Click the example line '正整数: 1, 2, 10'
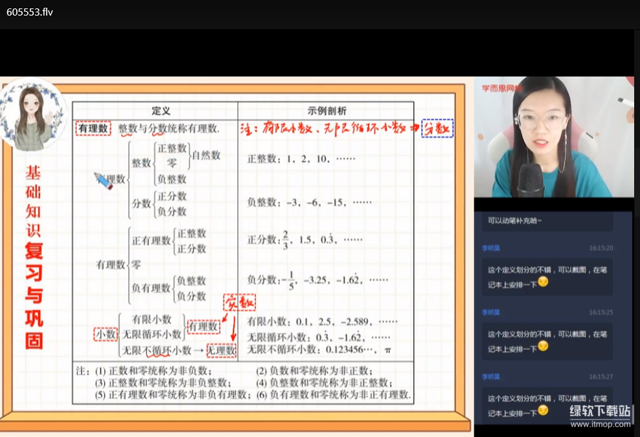Viewport: 640px width, 437px height. [x=301, y=159]
